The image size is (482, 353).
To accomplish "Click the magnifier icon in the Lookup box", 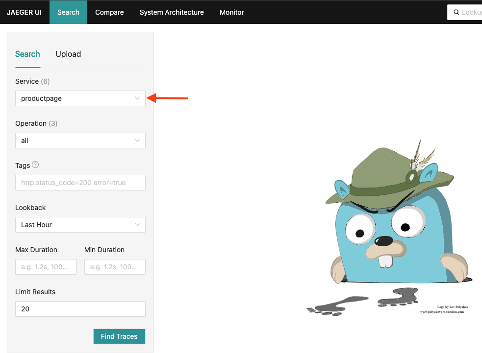I will click(x=457, y=12).
